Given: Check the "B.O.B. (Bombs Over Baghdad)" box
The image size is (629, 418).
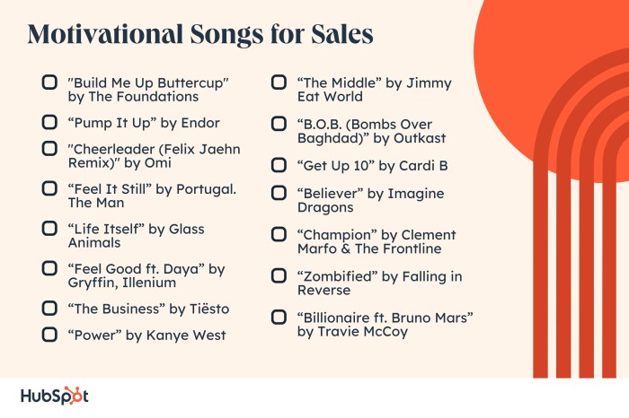Looking at the screenshot, I should click(x=279, y=124).
